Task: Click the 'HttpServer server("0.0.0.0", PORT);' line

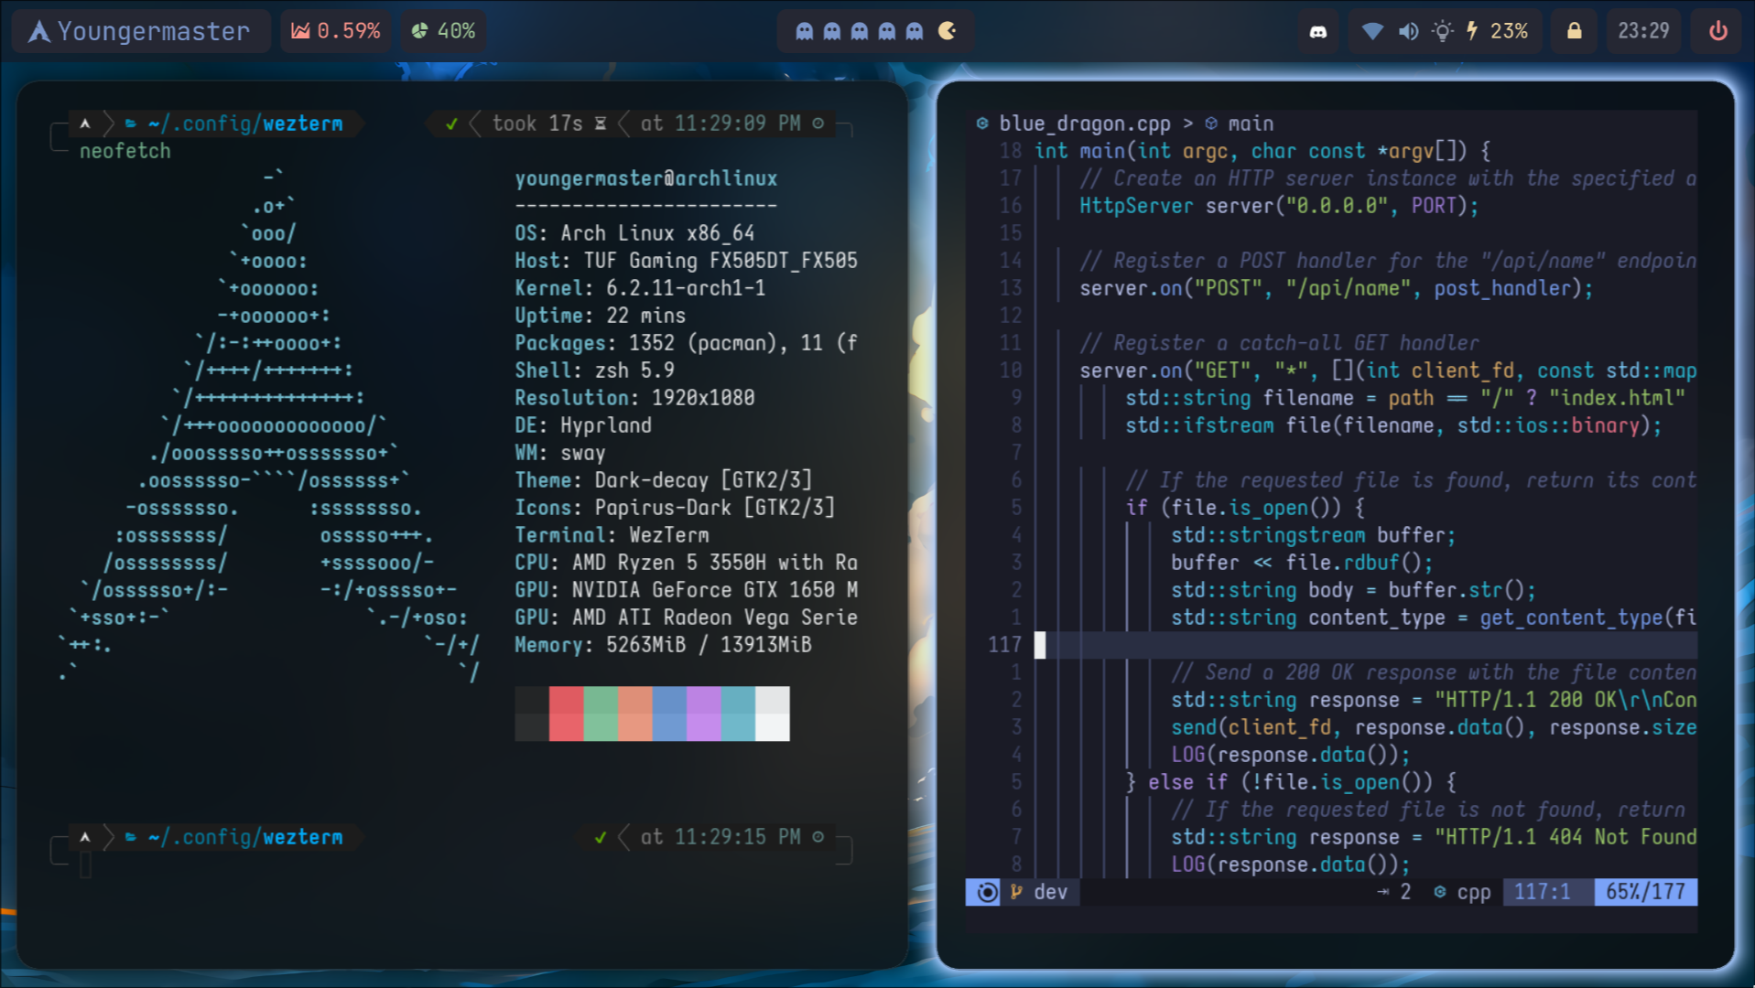Action: (x=1279, y=206)
